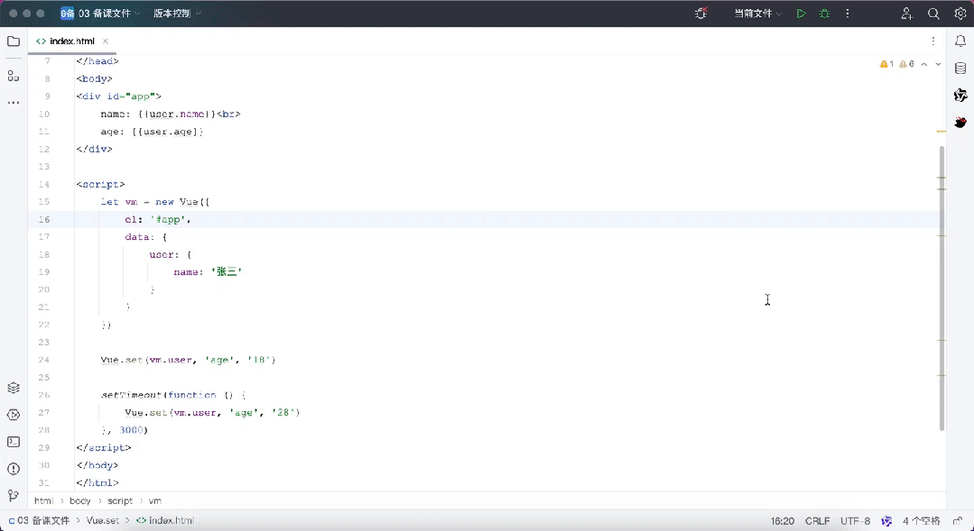Screen dimensions: 974x531
Task: Click the div id="app" opening tag
Action: click(x=118, y=96)
